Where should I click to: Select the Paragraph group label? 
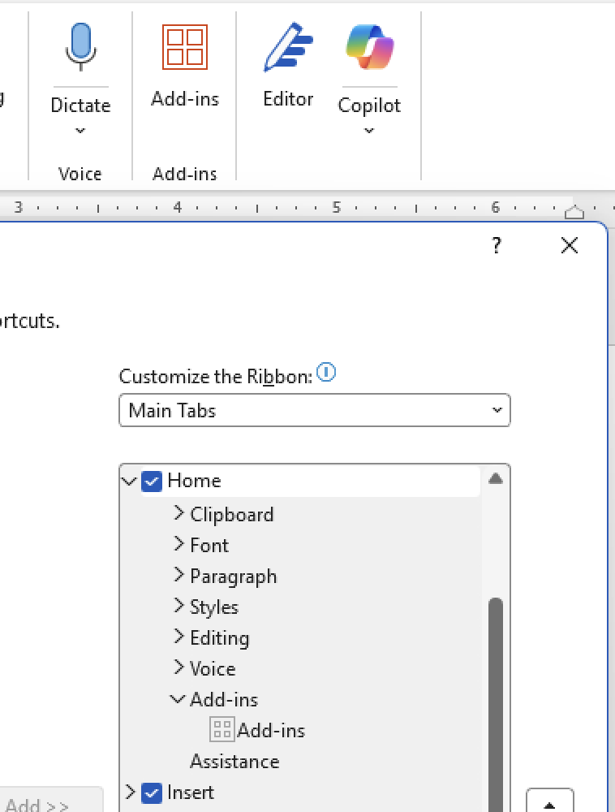[234, 577]
